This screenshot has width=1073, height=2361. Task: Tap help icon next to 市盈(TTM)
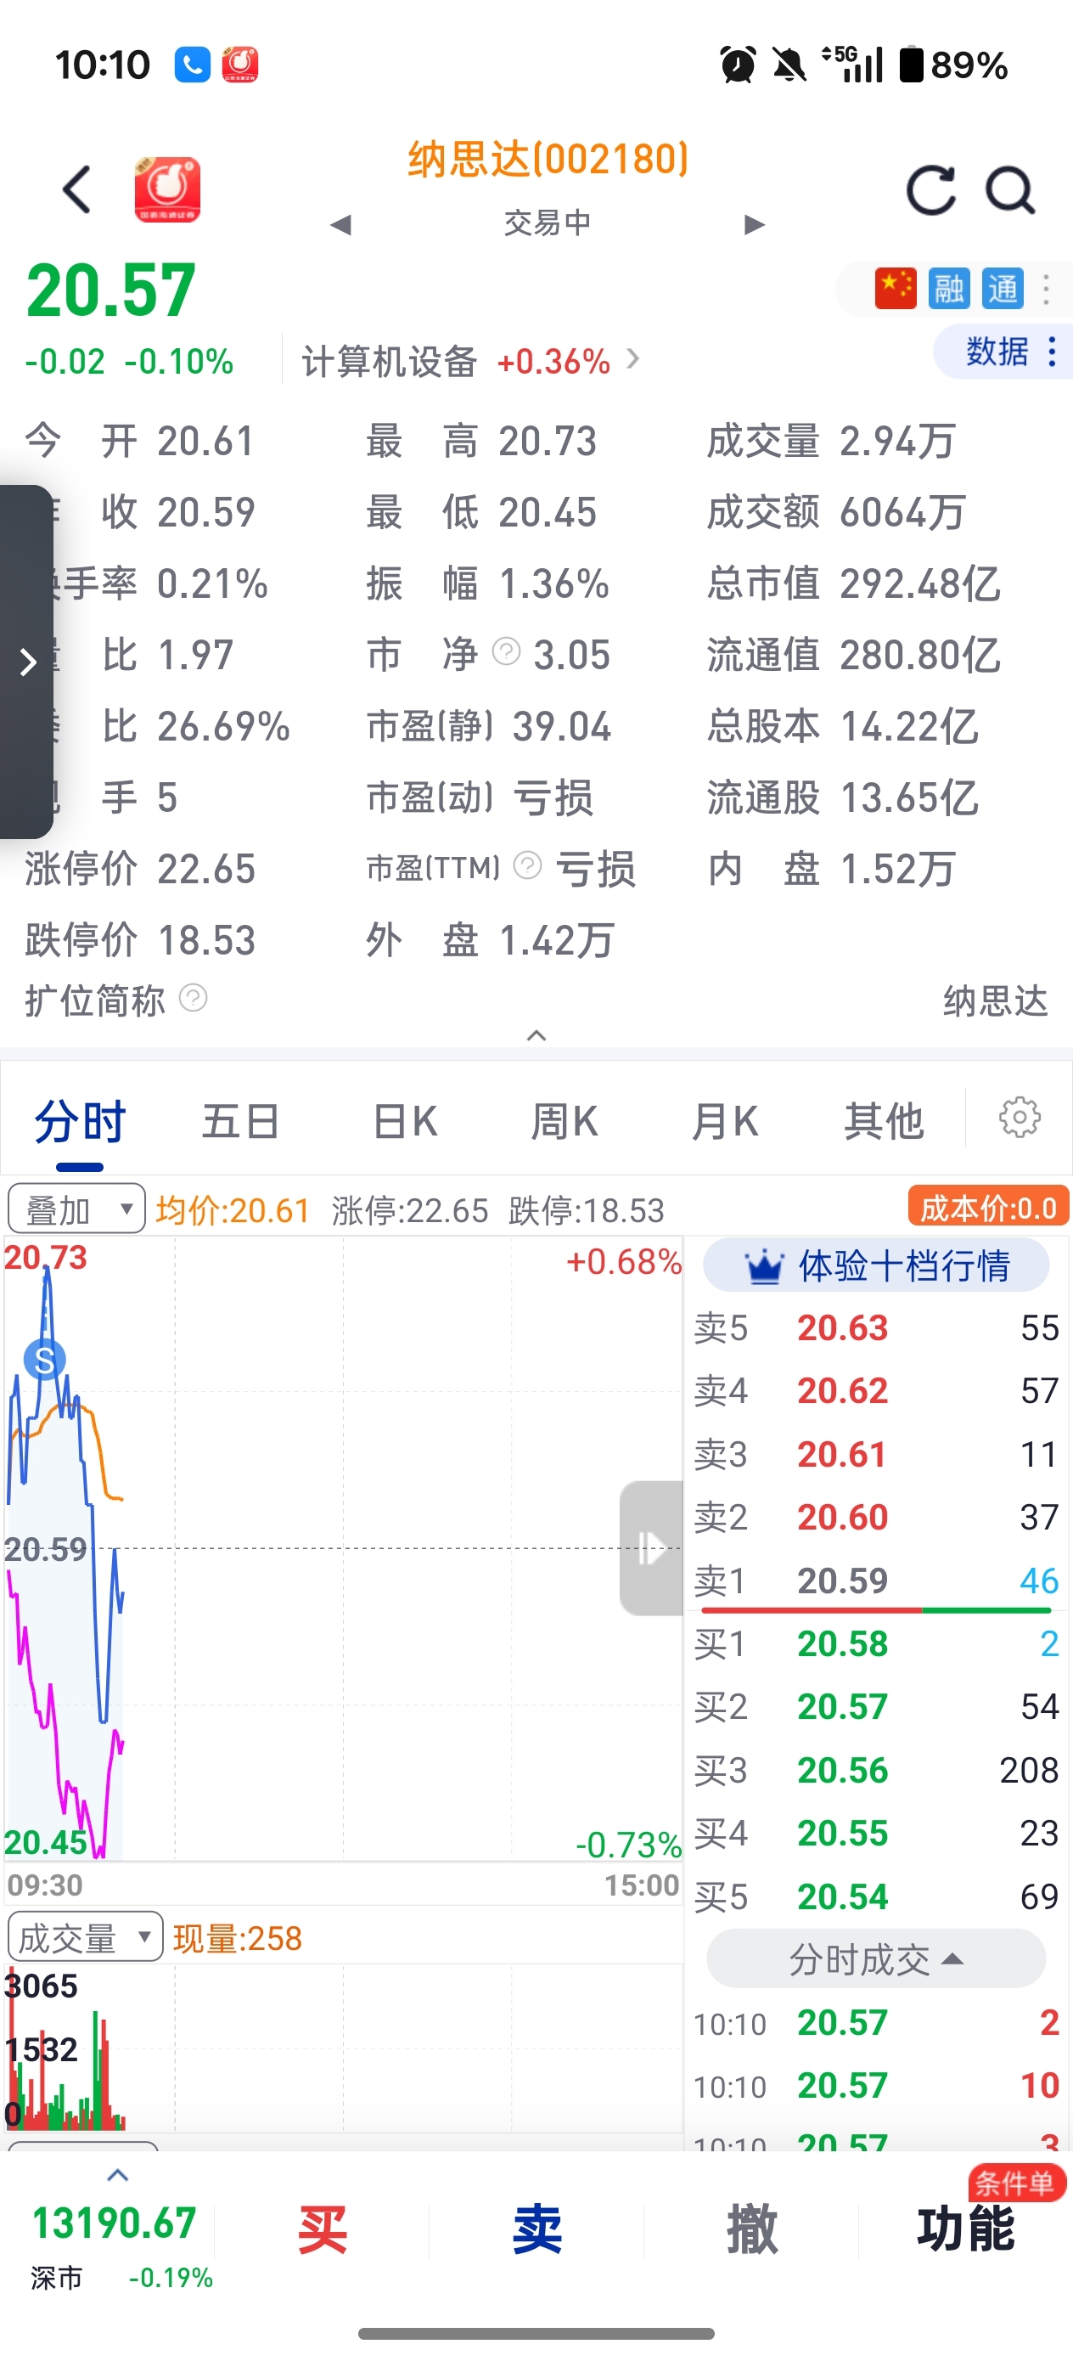(x=527, y=865)
